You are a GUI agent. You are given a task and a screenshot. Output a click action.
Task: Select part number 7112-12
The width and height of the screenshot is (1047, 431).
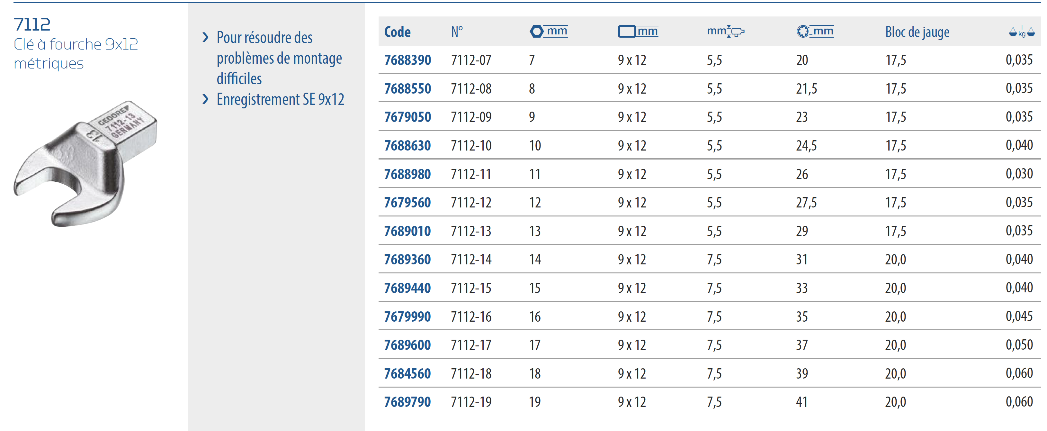471,203
